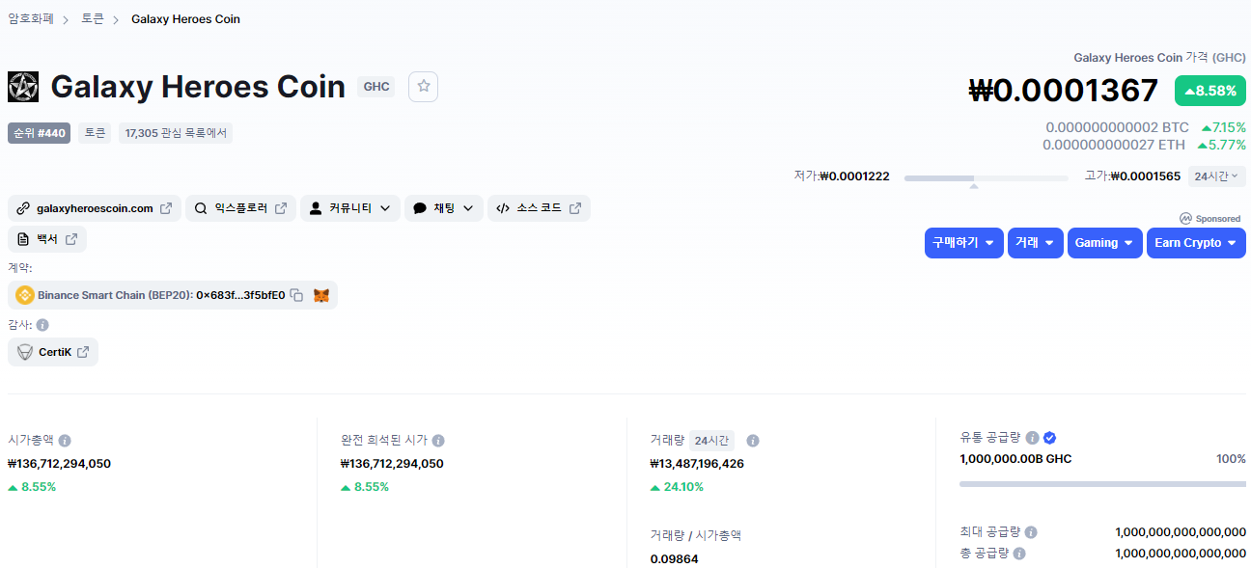Click info icon next to 감사
The width and height of the screenshot is (1251, 568).
point(42,325)
